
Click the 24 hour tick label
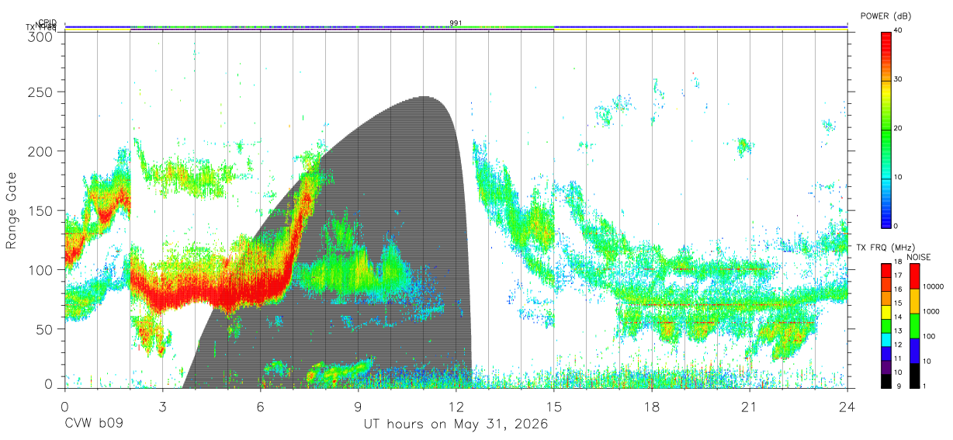point(847,406)
